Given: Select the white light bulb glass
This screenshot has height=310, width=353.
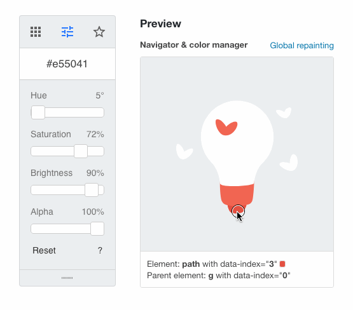Looking at the screenshot, I should [x=237, y=144].
